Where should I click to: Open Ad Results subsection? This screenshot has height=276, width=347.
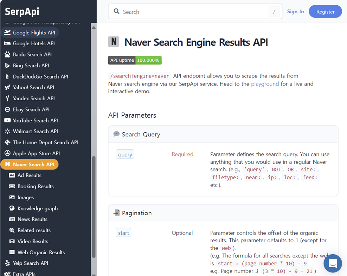coord(30,175)
